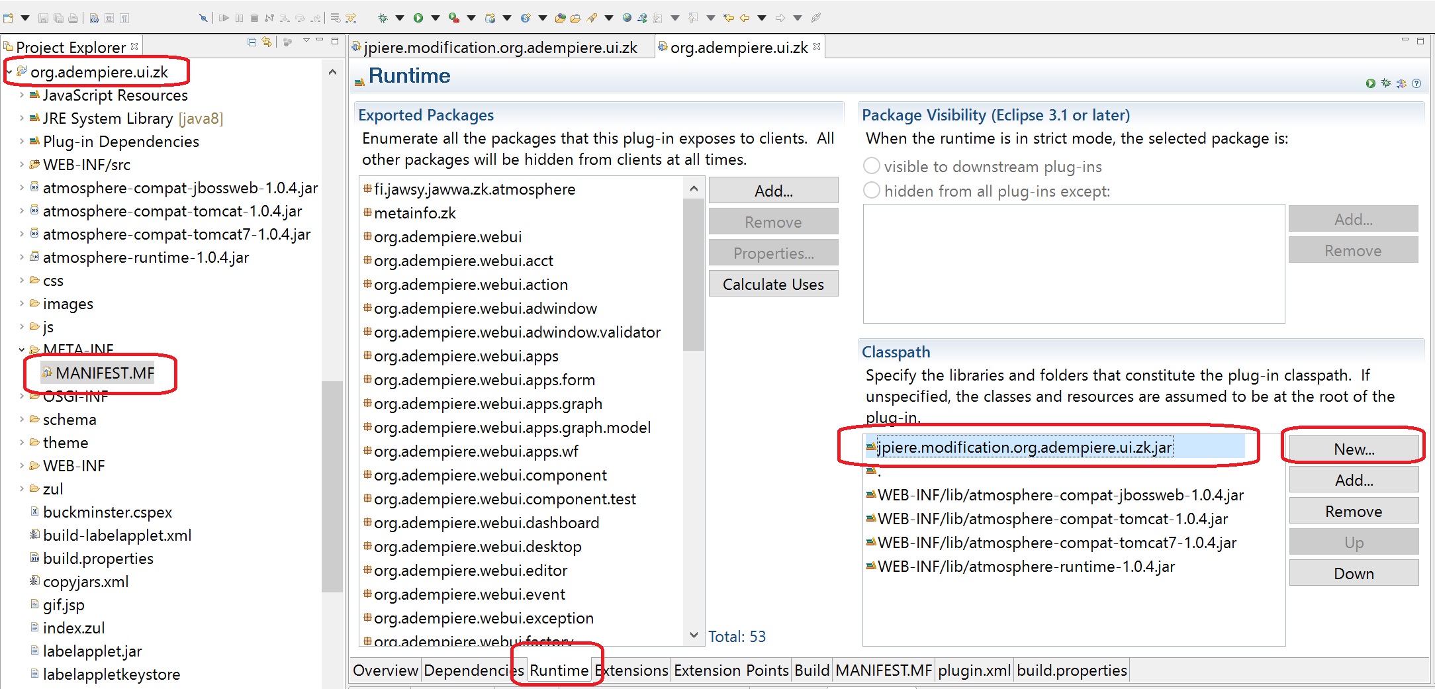Click the Debug bug icon in toolbar
Screen dimensions: 1435x689
point(383,18)
